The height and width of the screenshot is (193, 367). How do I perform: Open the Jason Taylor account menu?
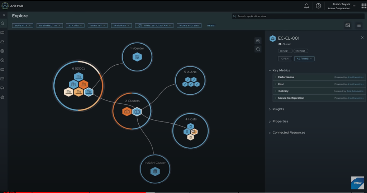point(342,6)
